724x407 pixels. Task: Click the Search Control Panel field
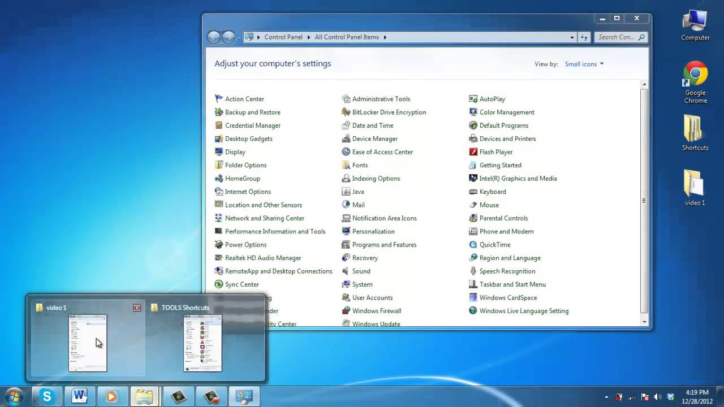620,37
